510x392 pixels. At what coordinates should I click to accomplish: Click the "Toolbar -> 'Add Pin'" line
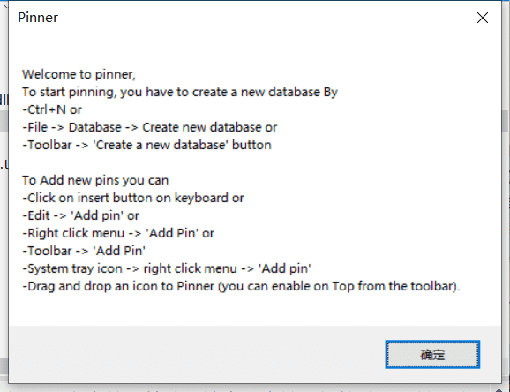point(84,251)
